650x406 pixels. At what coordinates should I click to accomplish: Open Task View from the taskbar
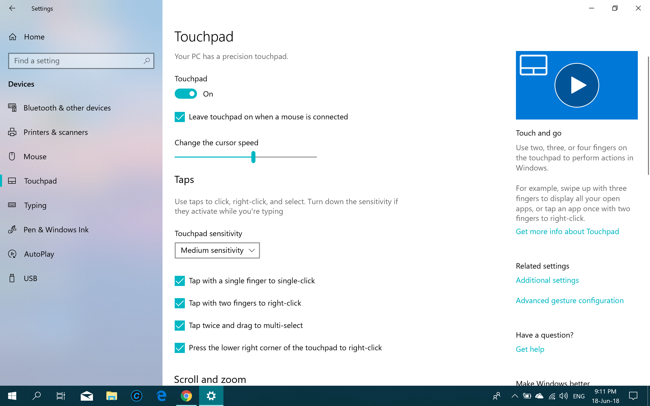click(61, 396)
